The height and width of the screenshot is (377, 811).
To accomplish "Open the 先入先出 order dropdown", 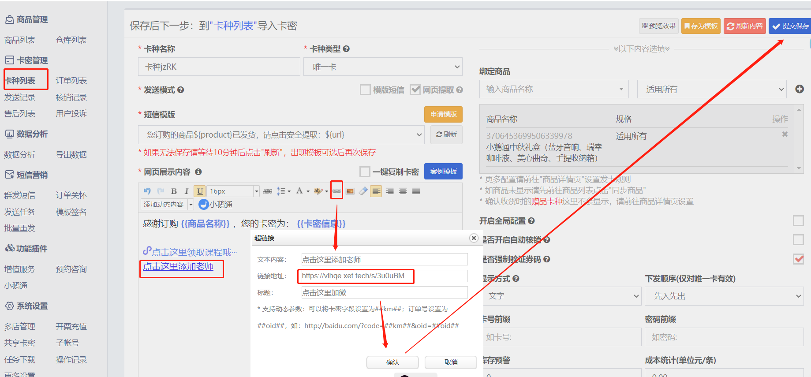I will (x=724, y=296).
